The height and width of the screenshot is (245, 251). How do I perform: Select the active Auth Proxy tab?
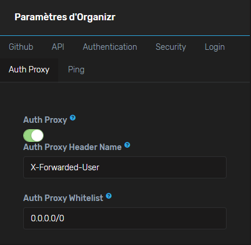pyautogui.click(x=29, y=70)
